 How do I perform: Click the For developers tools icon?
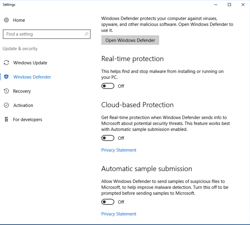[6, 120]
